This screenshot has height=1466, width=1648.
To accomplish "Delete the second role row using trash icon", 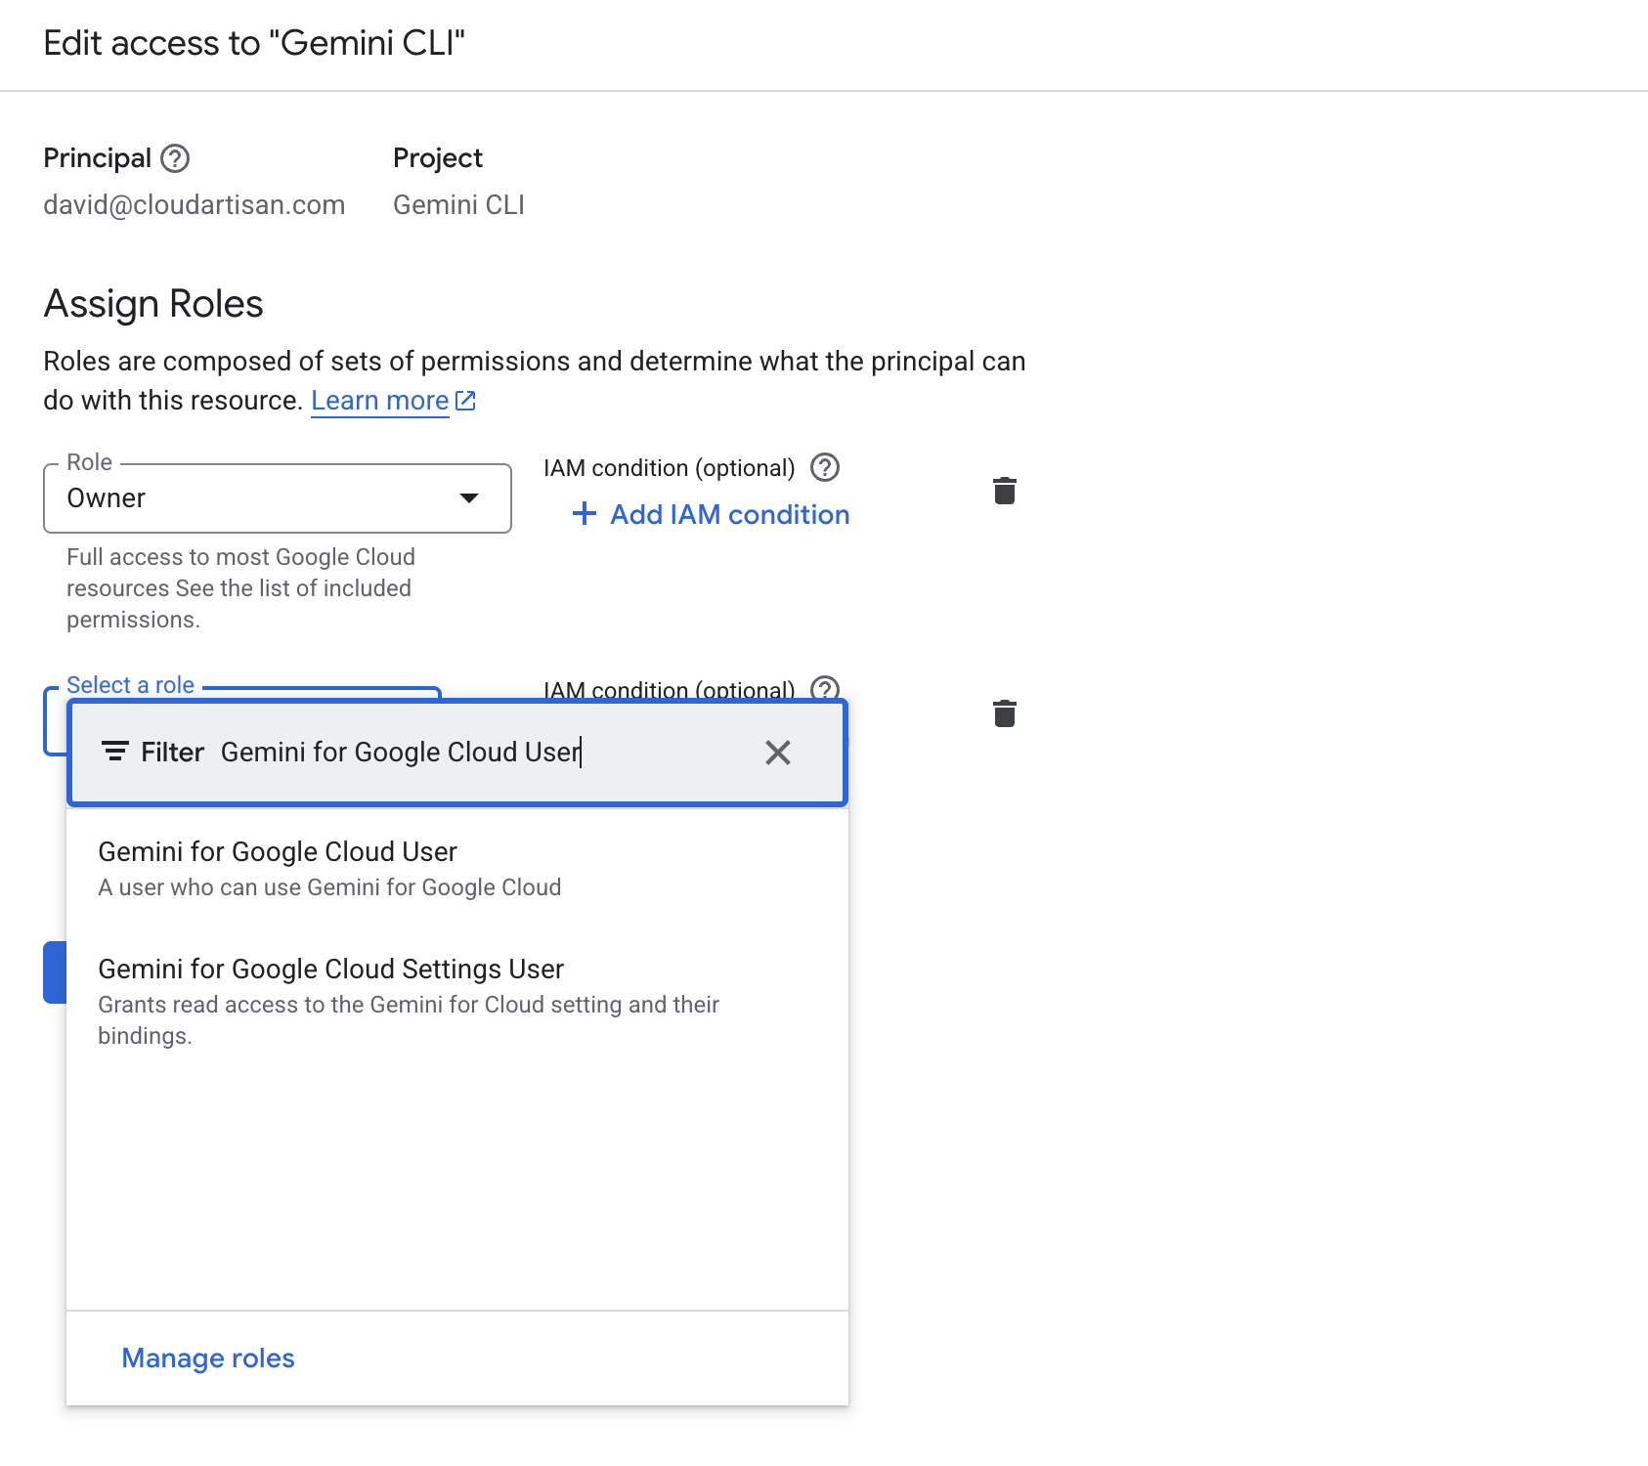I will (x=1004, y=713).
